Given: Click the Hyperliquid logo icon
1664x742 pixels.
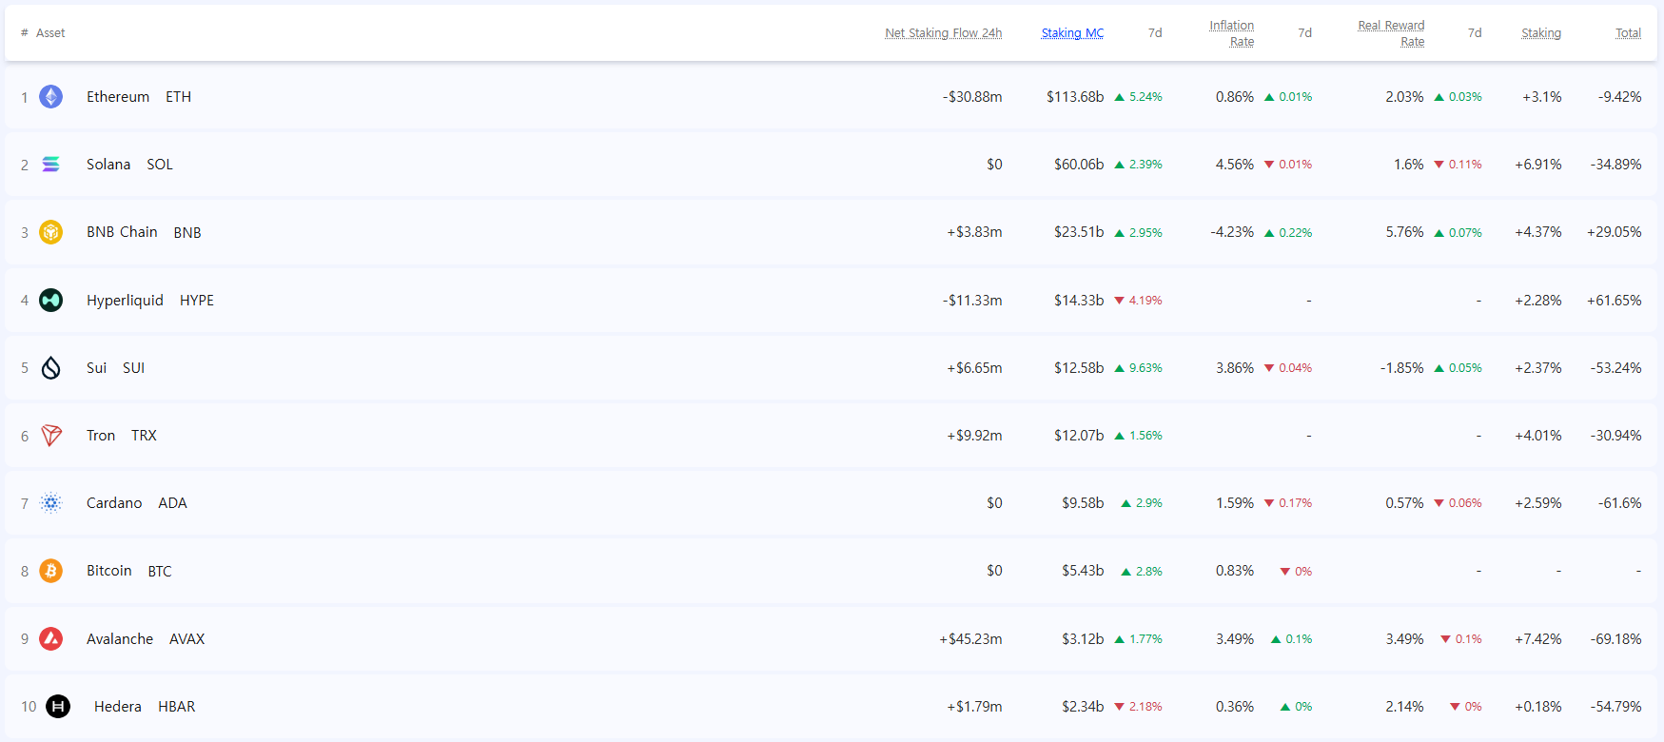Looking at the screenshot, I should click(51, 301).
